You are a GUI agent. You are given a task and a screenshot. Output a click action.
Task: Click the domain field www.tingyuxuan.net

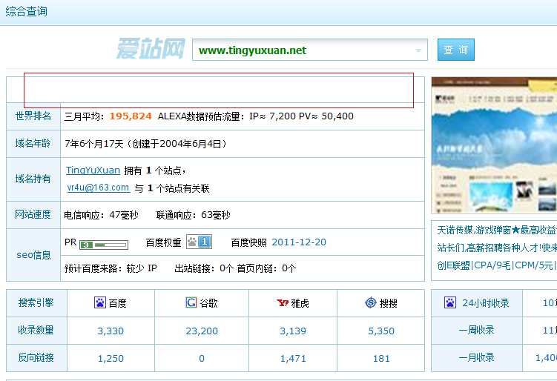pos(310,50)
